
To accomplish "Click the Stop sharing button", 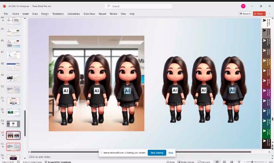I will (x=157, y=153).
